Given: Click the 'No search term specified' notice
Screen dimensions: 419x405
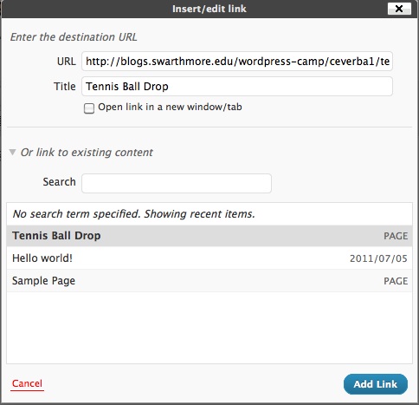Looking at the screenshot, I should pyautogui.click(x=134, y=214).
